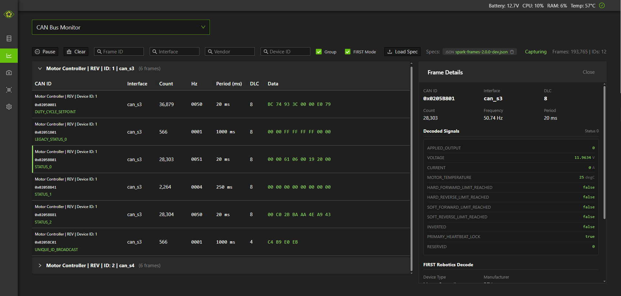Click the Load Spec button
The image size is (621, 296).
tap(402, 52)
